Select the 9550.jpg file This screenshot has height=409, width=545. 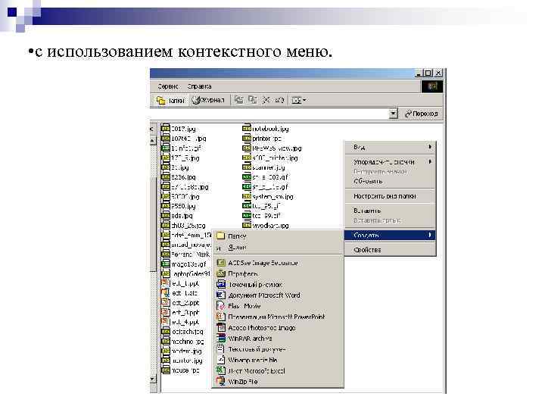pyautogui.click(x=179, y=206)
